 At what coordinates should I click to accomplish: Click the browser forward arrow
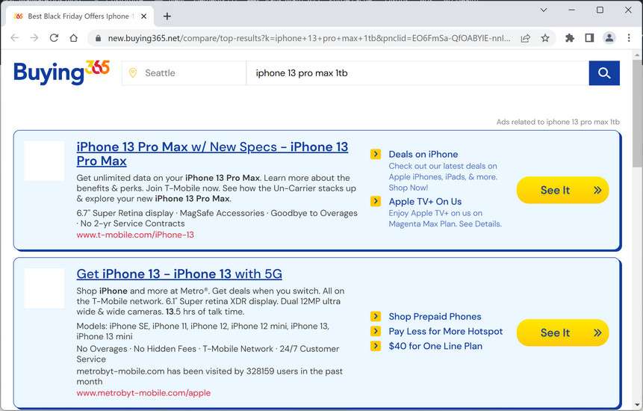coord(34,38)
